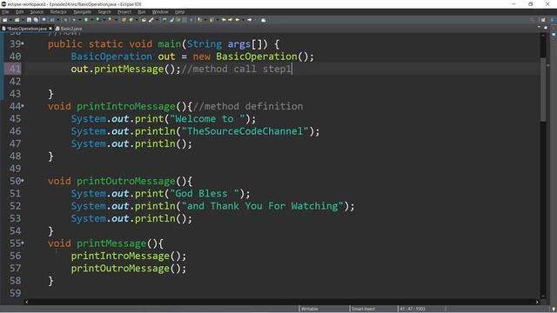This screenshot has height=313, width=557.
Task: Select the BasicOperation.java editor tab
Action: tap(25, 29)
